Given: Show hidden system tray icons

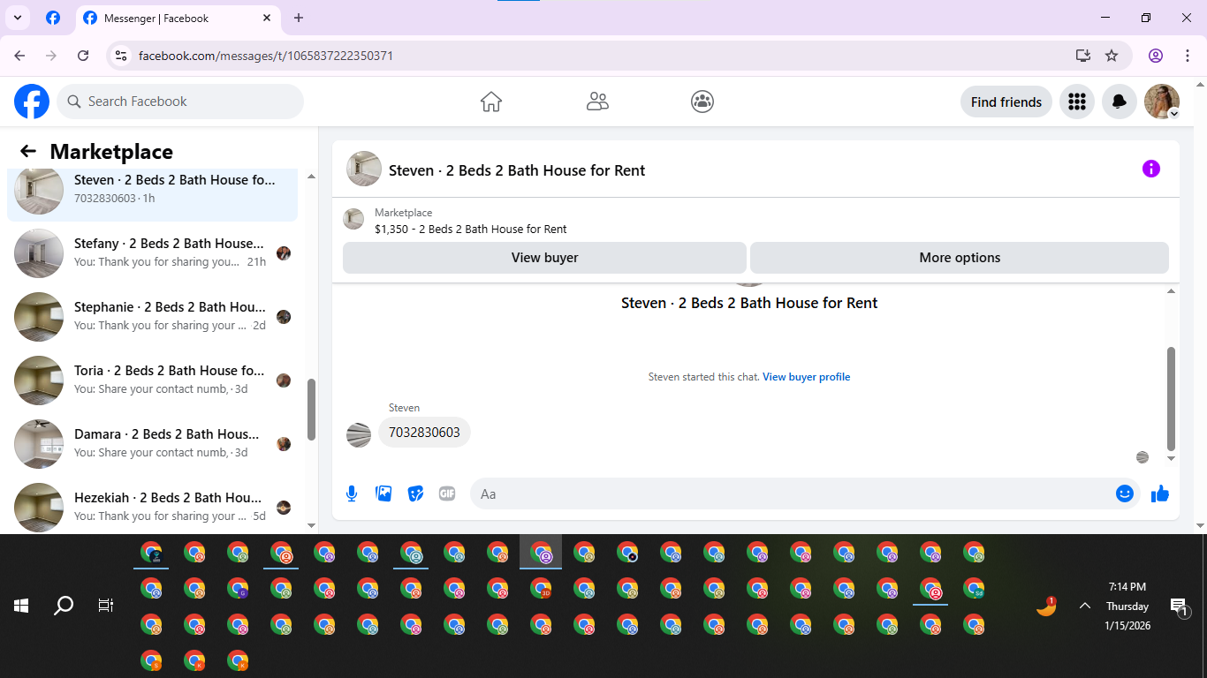Looking at the screenshot, I should point(1085,606).
